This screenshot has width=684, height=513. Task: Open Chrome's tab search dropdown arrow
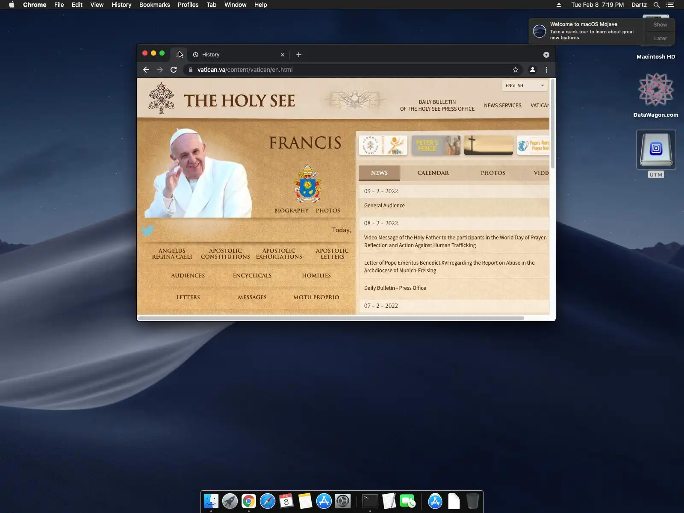pyautogui.click(x=546, y=55)
